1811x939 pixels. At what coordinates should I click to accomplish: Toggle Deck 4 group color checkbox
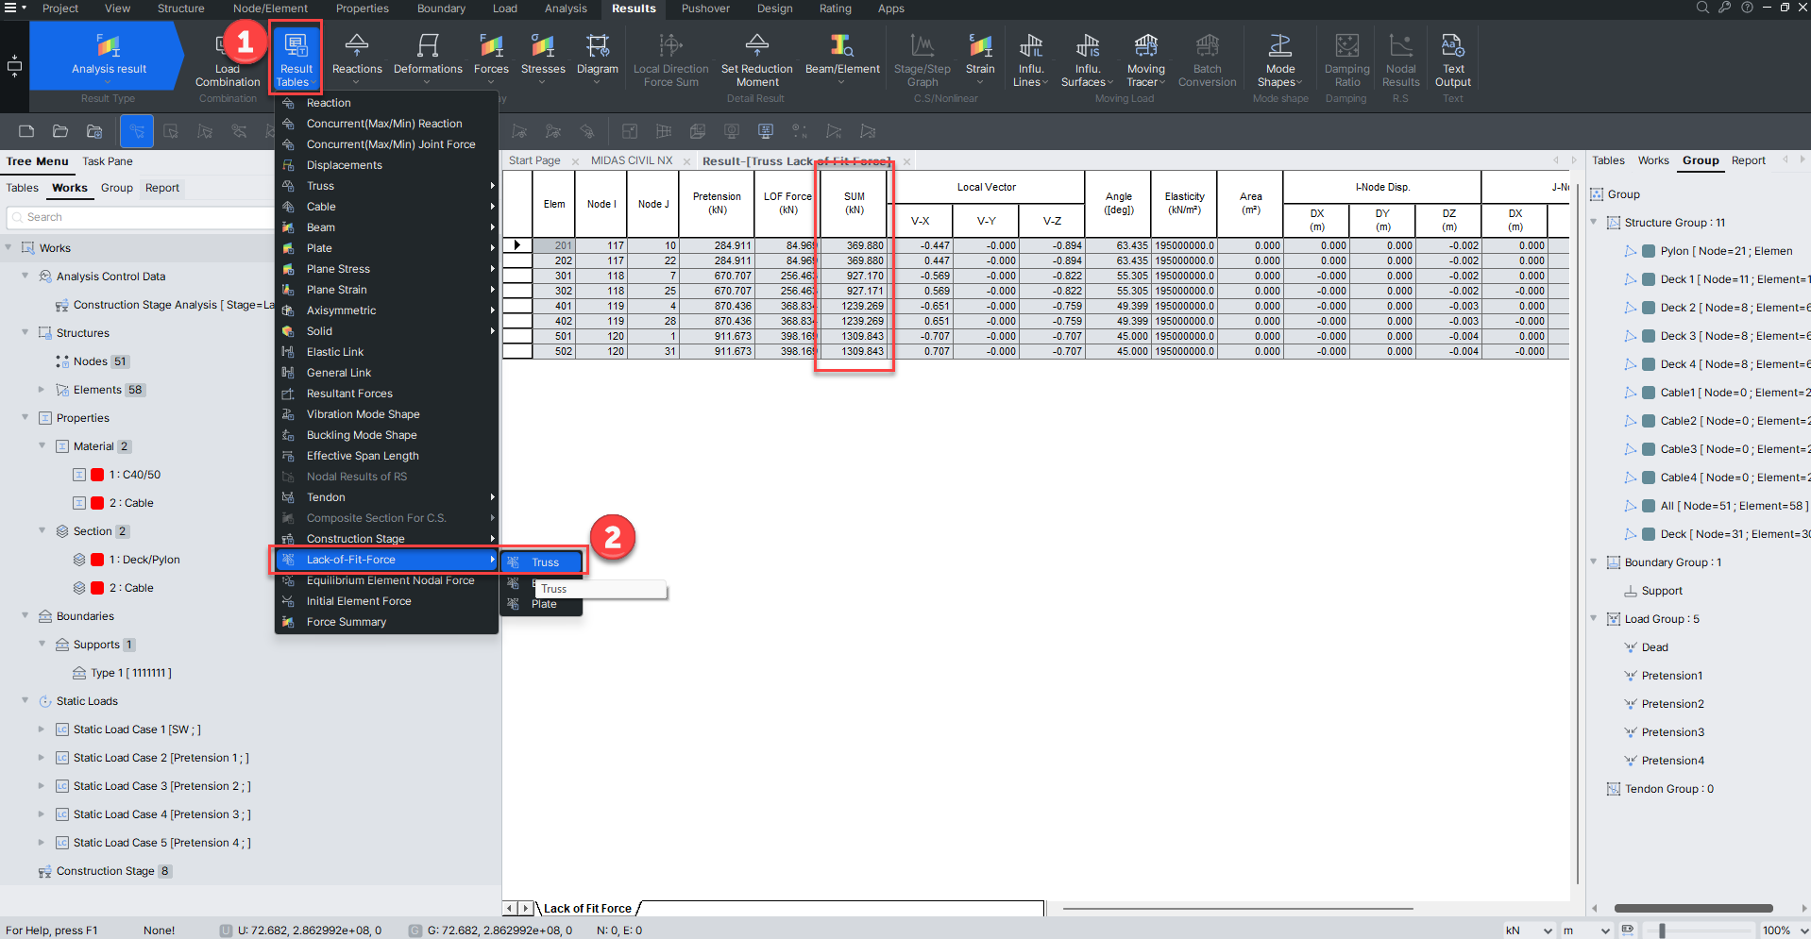(1649, 364)
